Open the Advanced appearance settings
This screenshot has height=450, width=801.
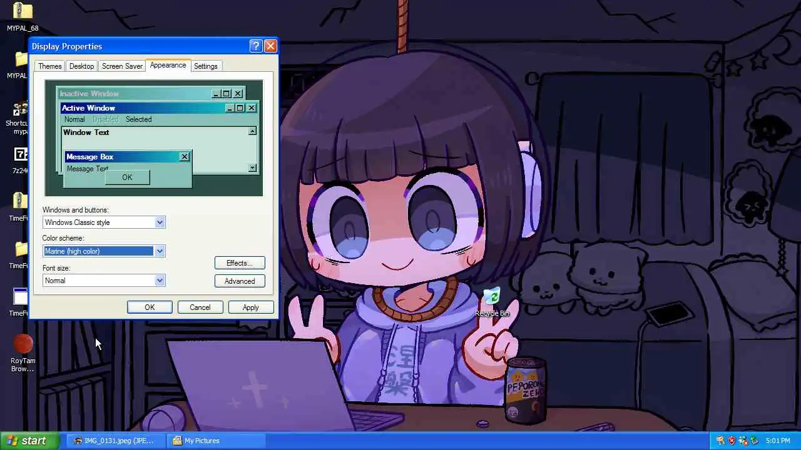coord(240,281)
